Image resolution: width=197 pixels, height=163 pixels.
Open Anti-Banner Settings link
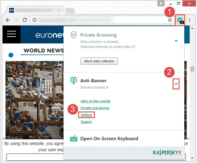coord(86,115)
